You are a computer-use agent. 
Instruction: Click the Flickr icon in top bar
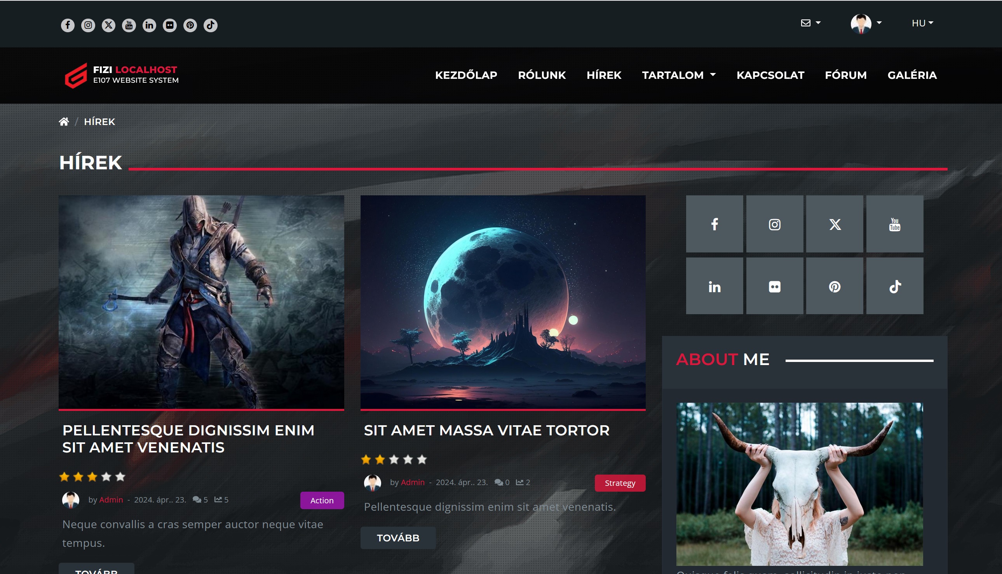point(169,25)
